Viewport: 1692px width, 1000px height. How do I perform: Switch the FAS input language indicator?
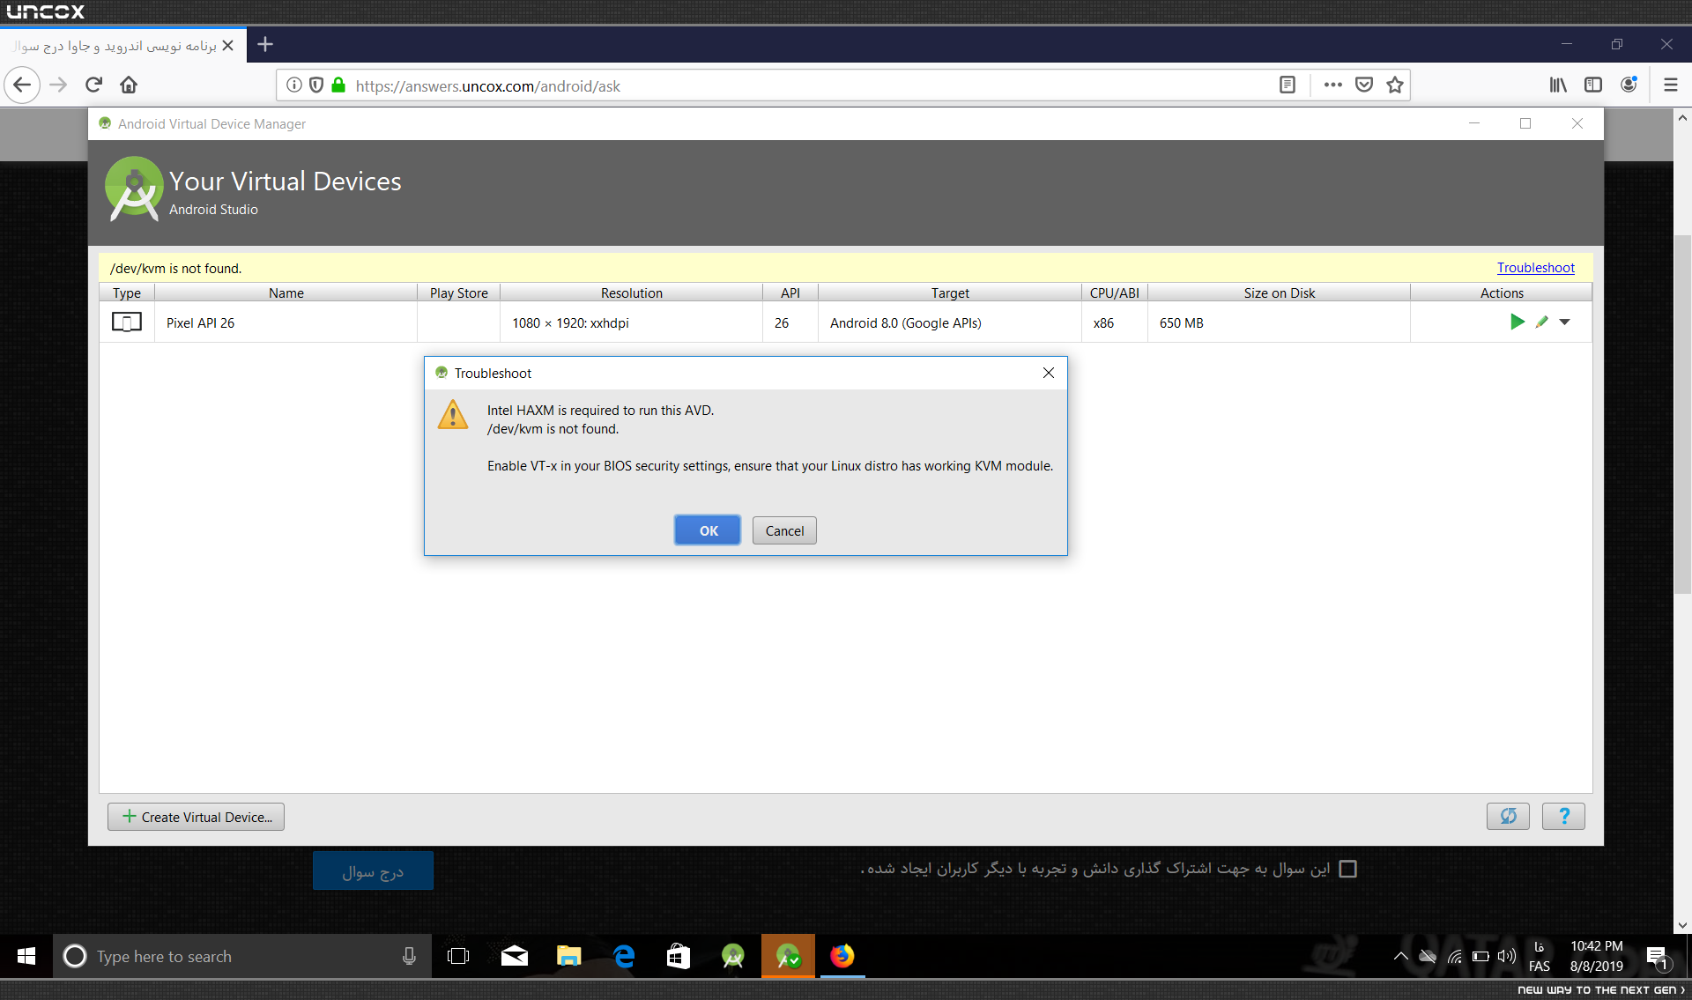tap(1540, 957)
